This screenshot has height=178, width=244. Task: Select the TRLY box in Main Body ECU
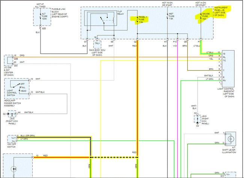97,45
